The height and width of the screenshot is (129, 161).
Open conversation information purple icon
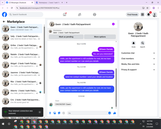[x=113, y=24]
